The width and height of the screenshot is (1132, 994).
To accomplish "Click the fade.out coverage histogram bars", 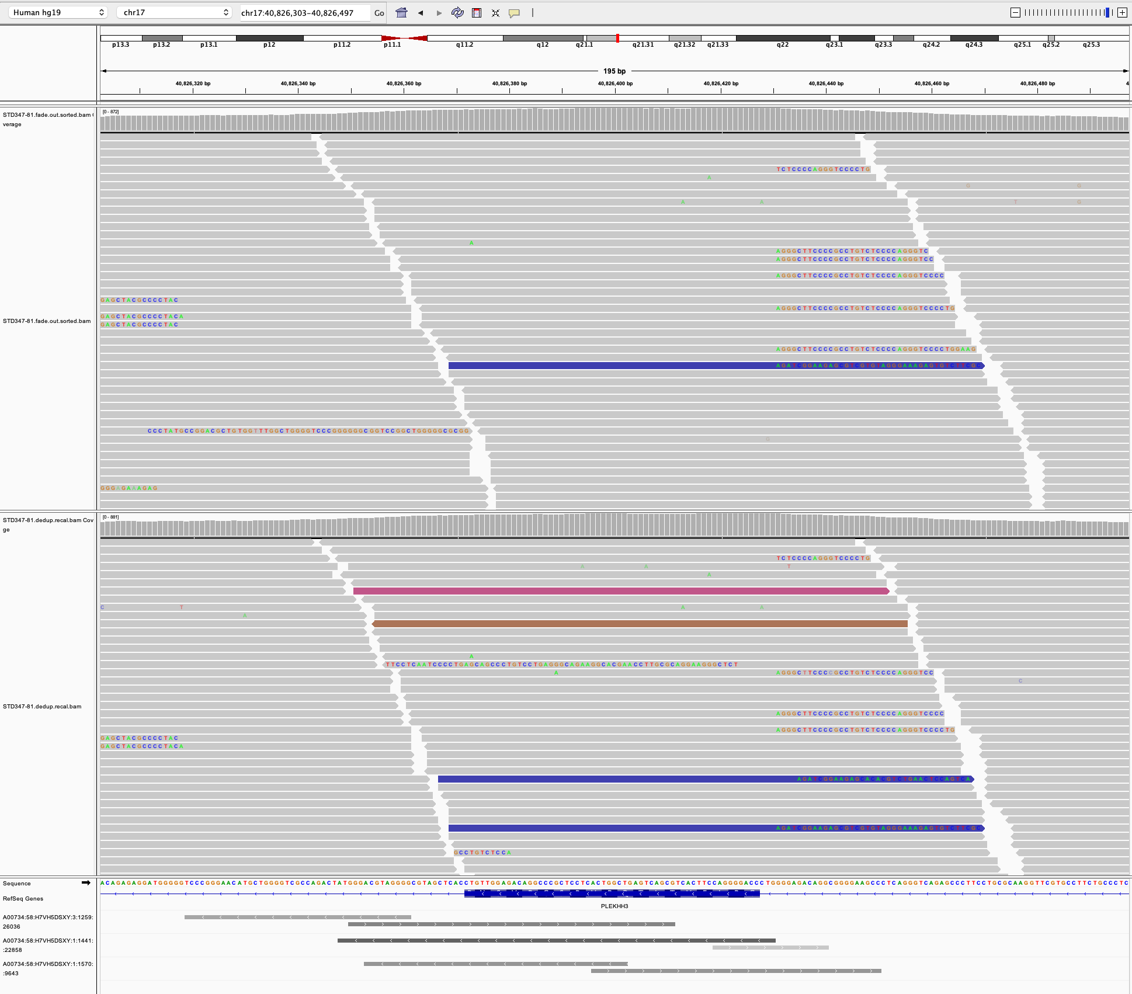I will click(x=614, y=119).
